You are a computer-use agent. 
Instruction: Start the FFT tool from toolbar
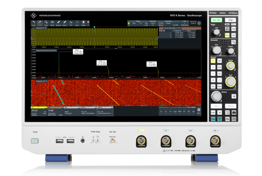71,23
